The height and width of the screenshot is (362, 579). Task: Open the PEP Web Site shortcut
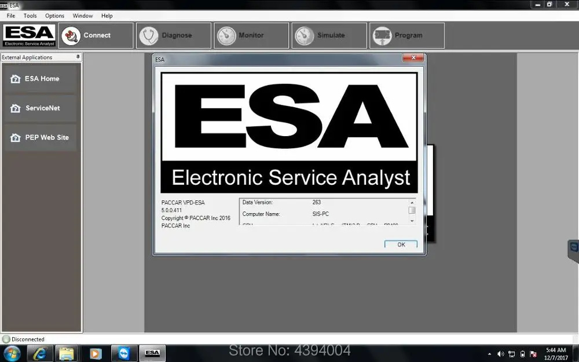tap(41, 137)
